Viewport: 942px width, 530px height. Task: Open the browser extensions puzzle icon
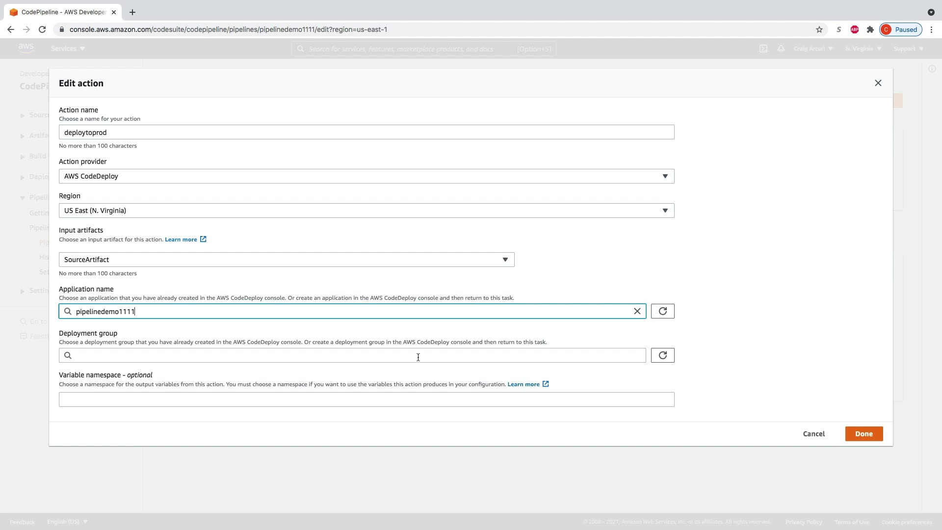click(x=870, y=29)
